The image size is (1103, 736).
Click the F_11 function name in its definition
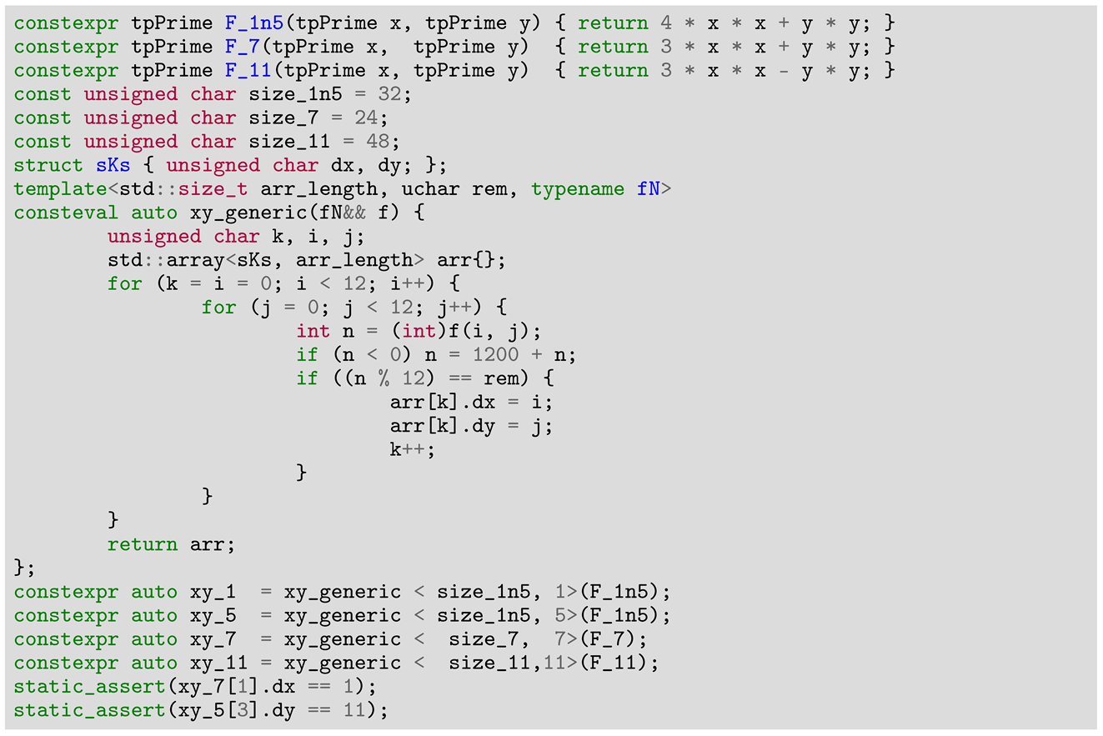pyautogui.click(x=248, y=70)
